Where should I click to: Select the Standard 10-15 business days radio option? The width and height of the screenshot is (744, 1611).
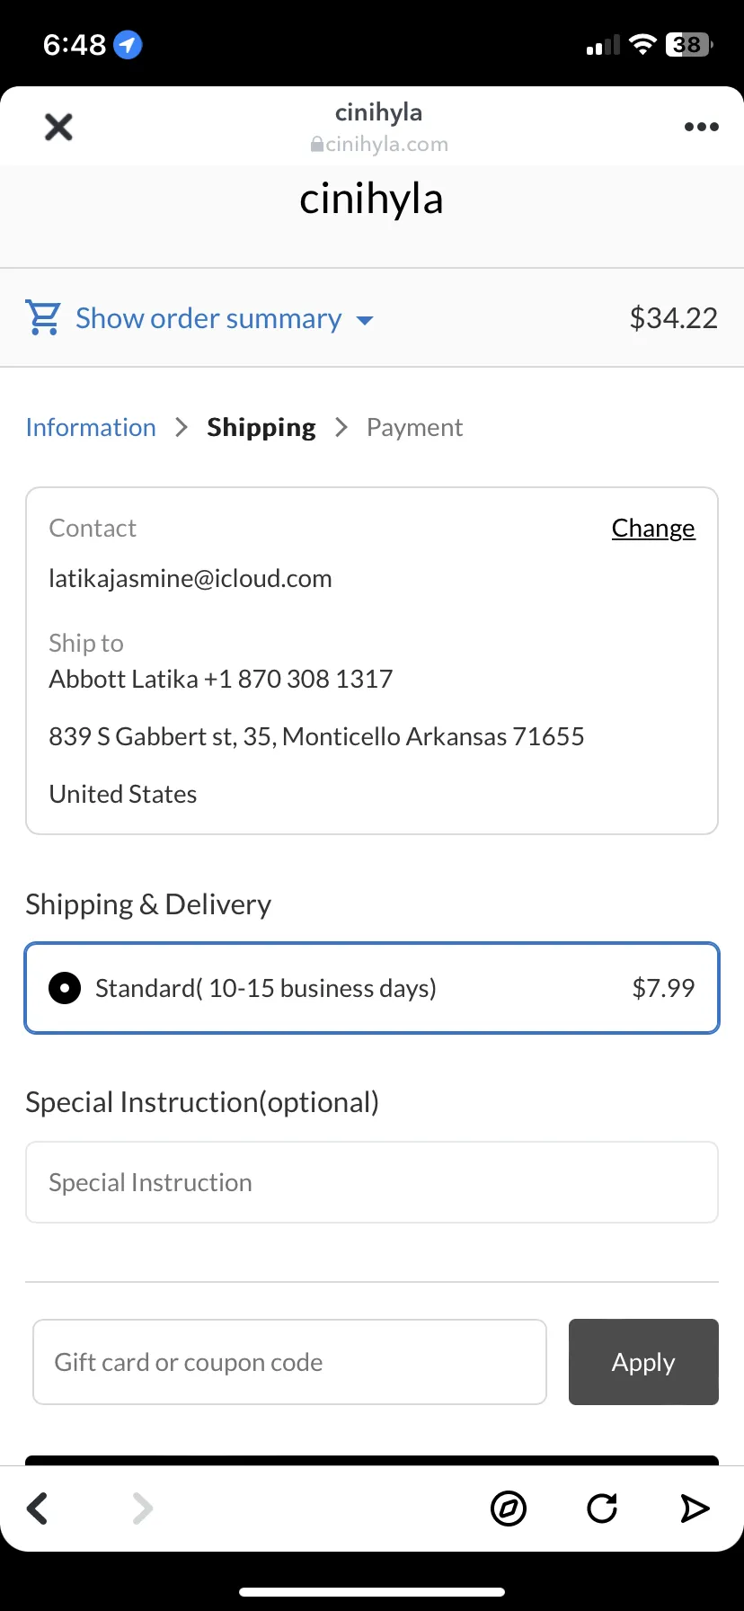coord(372,988)
